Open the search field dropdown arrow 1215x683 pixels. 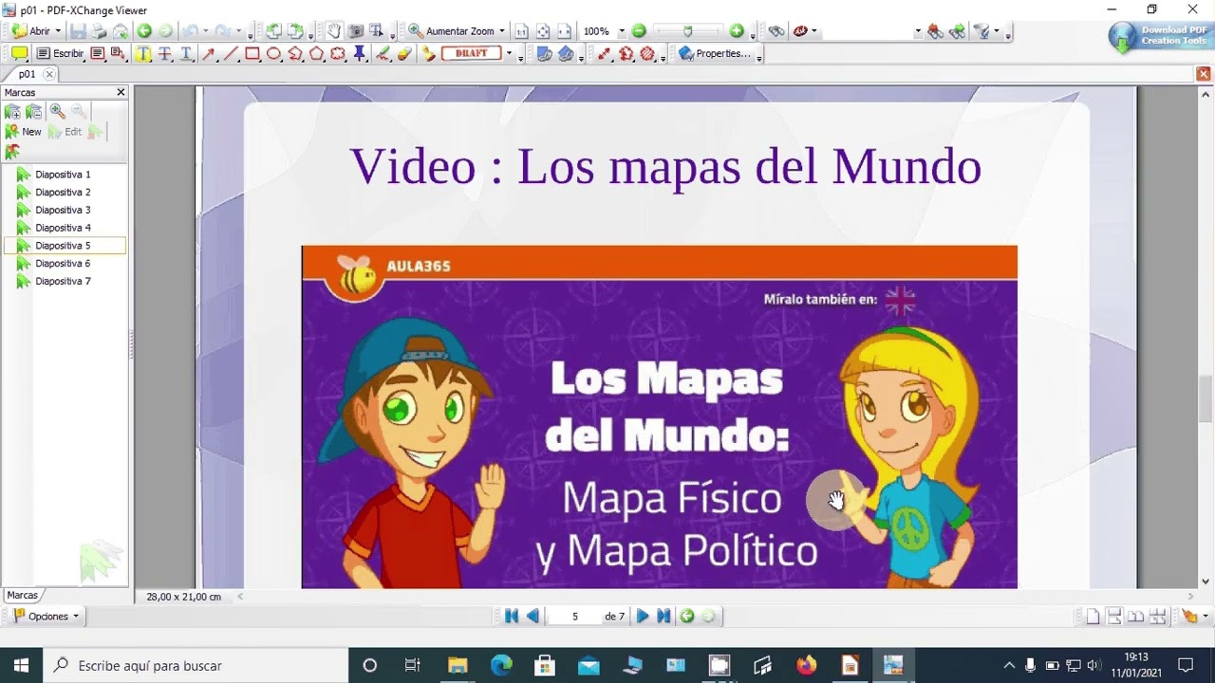tap(918, 31)
